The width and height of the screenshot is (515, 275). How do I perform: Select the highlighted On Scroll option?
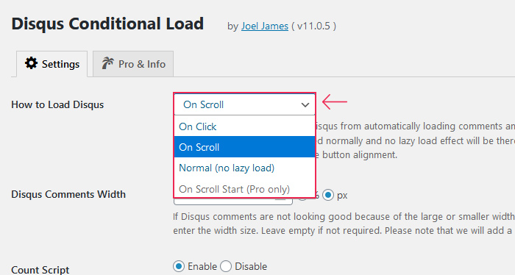[245, 147]
